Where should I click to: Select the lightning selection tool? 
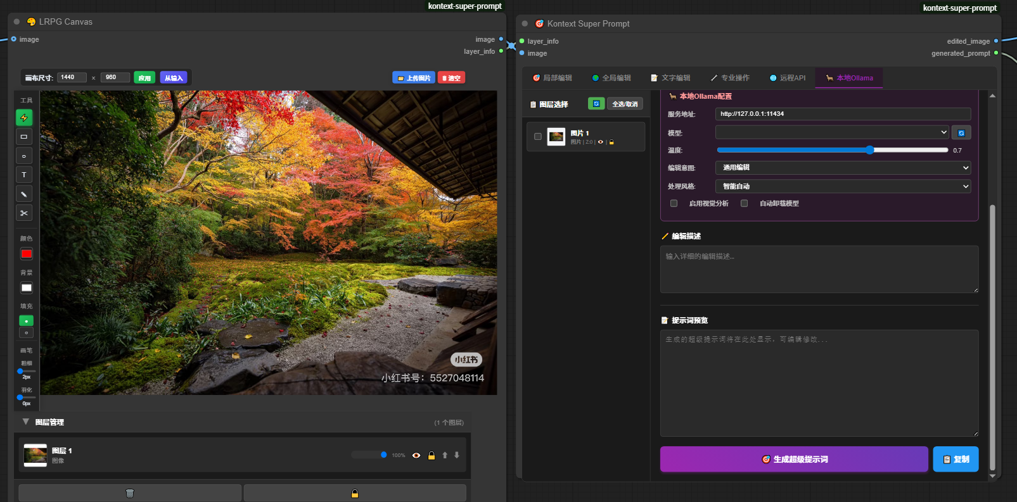click(24, 118)
